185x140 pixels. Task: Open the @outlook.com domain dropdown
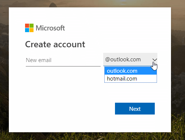coord(130,59)
